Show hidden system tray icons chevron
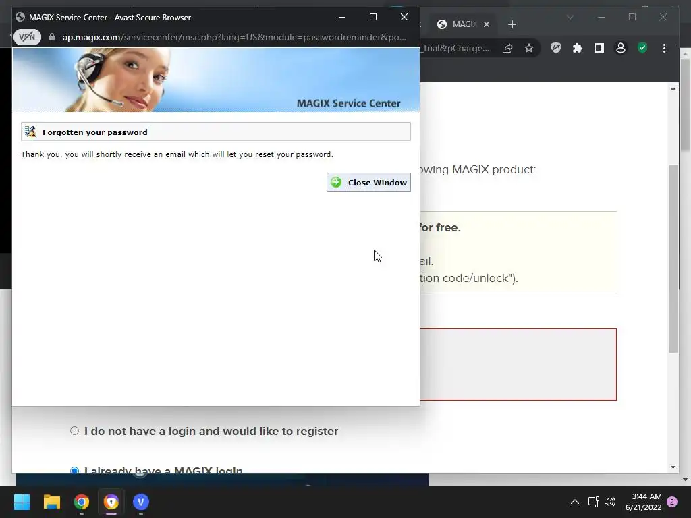This screenshot has width=691, height=518. [x=575, y=502]
